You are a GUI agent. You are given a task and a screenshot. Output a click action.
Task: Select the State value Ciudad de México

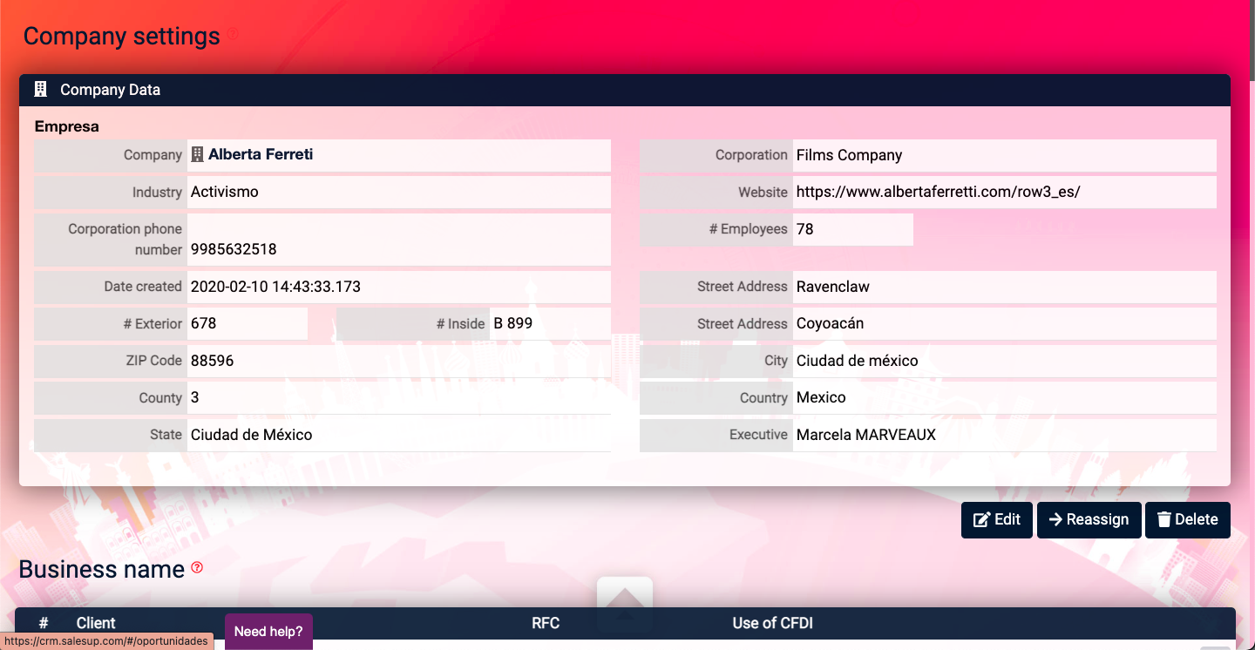(252, 434)
